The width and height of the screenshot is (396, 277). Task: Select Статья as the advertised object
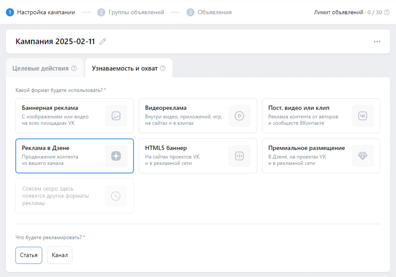point(29,255)
